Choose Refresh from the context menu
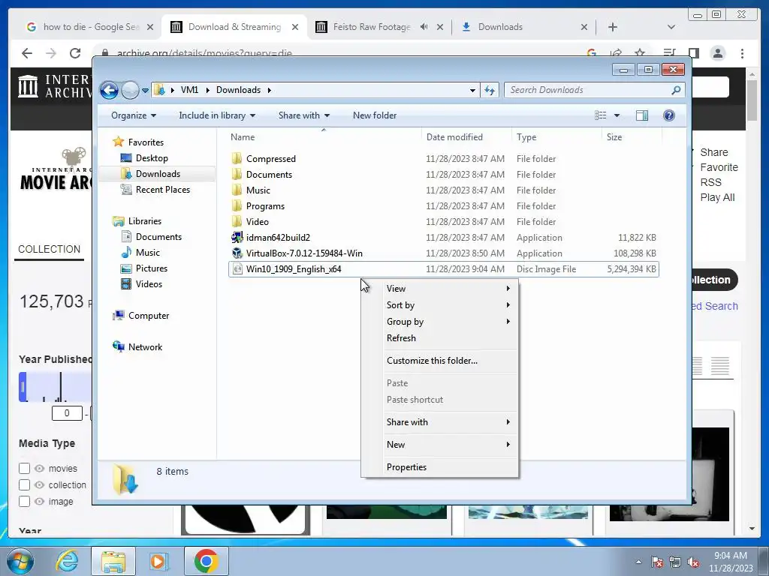 439,338
